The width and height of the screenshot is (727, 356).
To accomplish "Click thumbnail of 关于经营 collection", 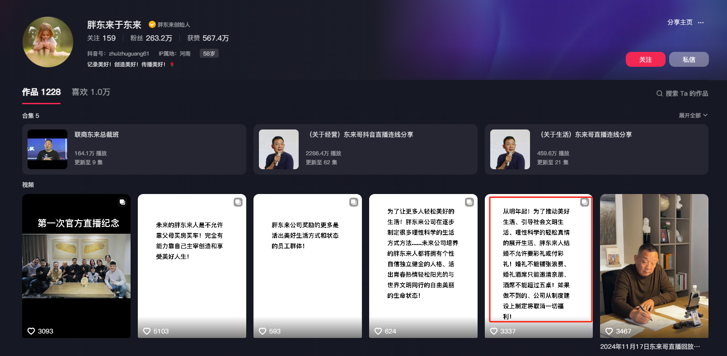I will point(279,149).
